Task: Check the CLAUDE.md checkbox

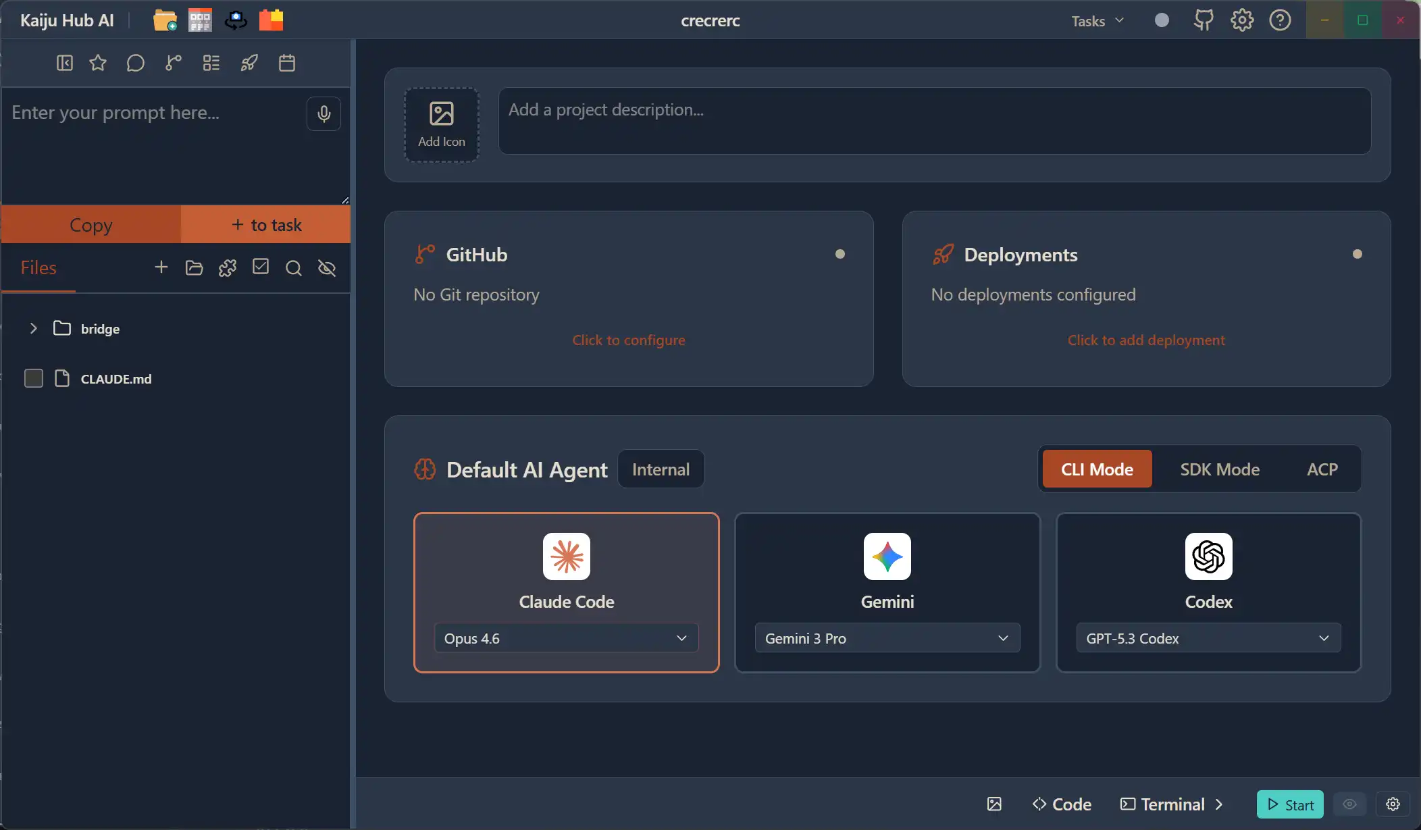Action: 34,378
